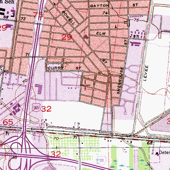
Task: Click the elevation label 75
Action: coord(136,20)
